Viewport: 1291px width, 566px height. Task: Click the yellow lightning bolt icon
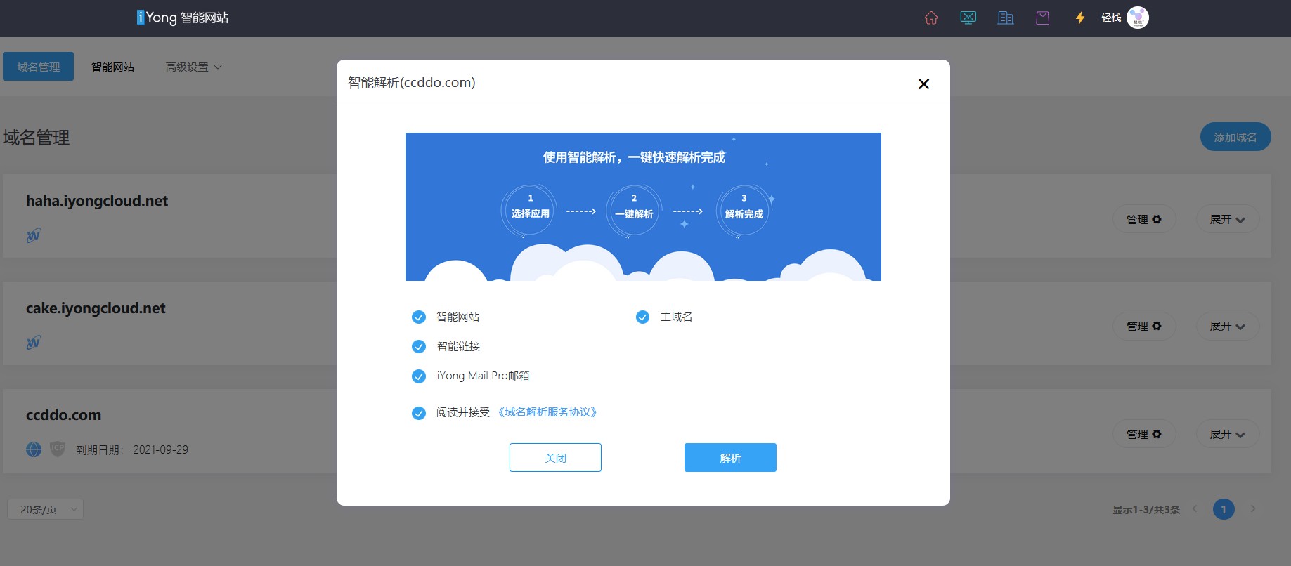tap(1080, 18)
